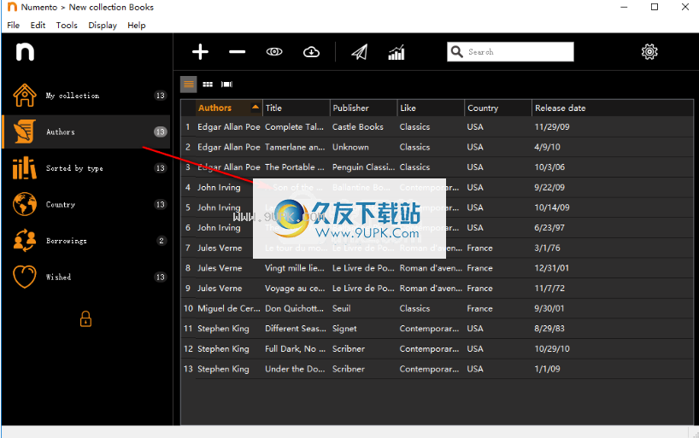
Task: Sort by Publisher column header
Action: [363, 108]
